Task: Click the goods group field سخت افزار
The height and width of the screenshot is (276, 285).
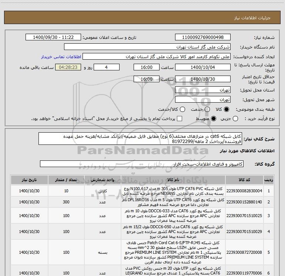Action: coord(142,164)
